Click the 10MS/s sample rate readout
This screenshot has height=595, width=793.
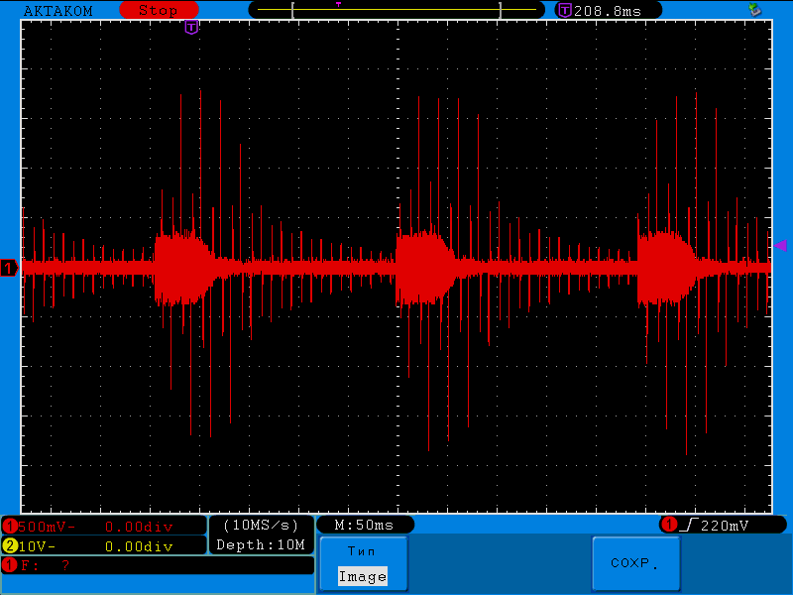pyautogui.click(x=261, y=526)
